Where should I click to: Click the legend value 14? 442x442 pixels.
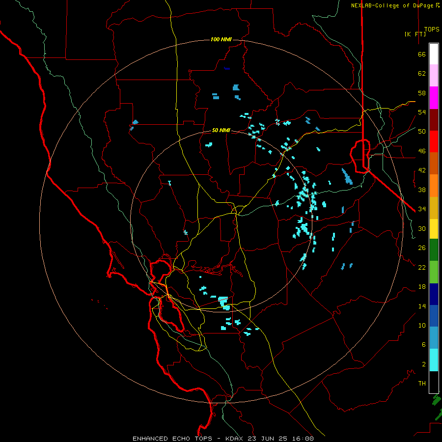click(x=422, y=306)
